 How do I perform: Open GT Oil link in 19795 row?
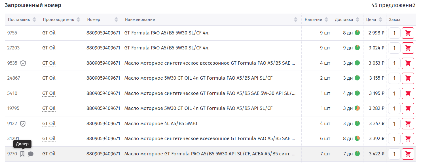49,108
